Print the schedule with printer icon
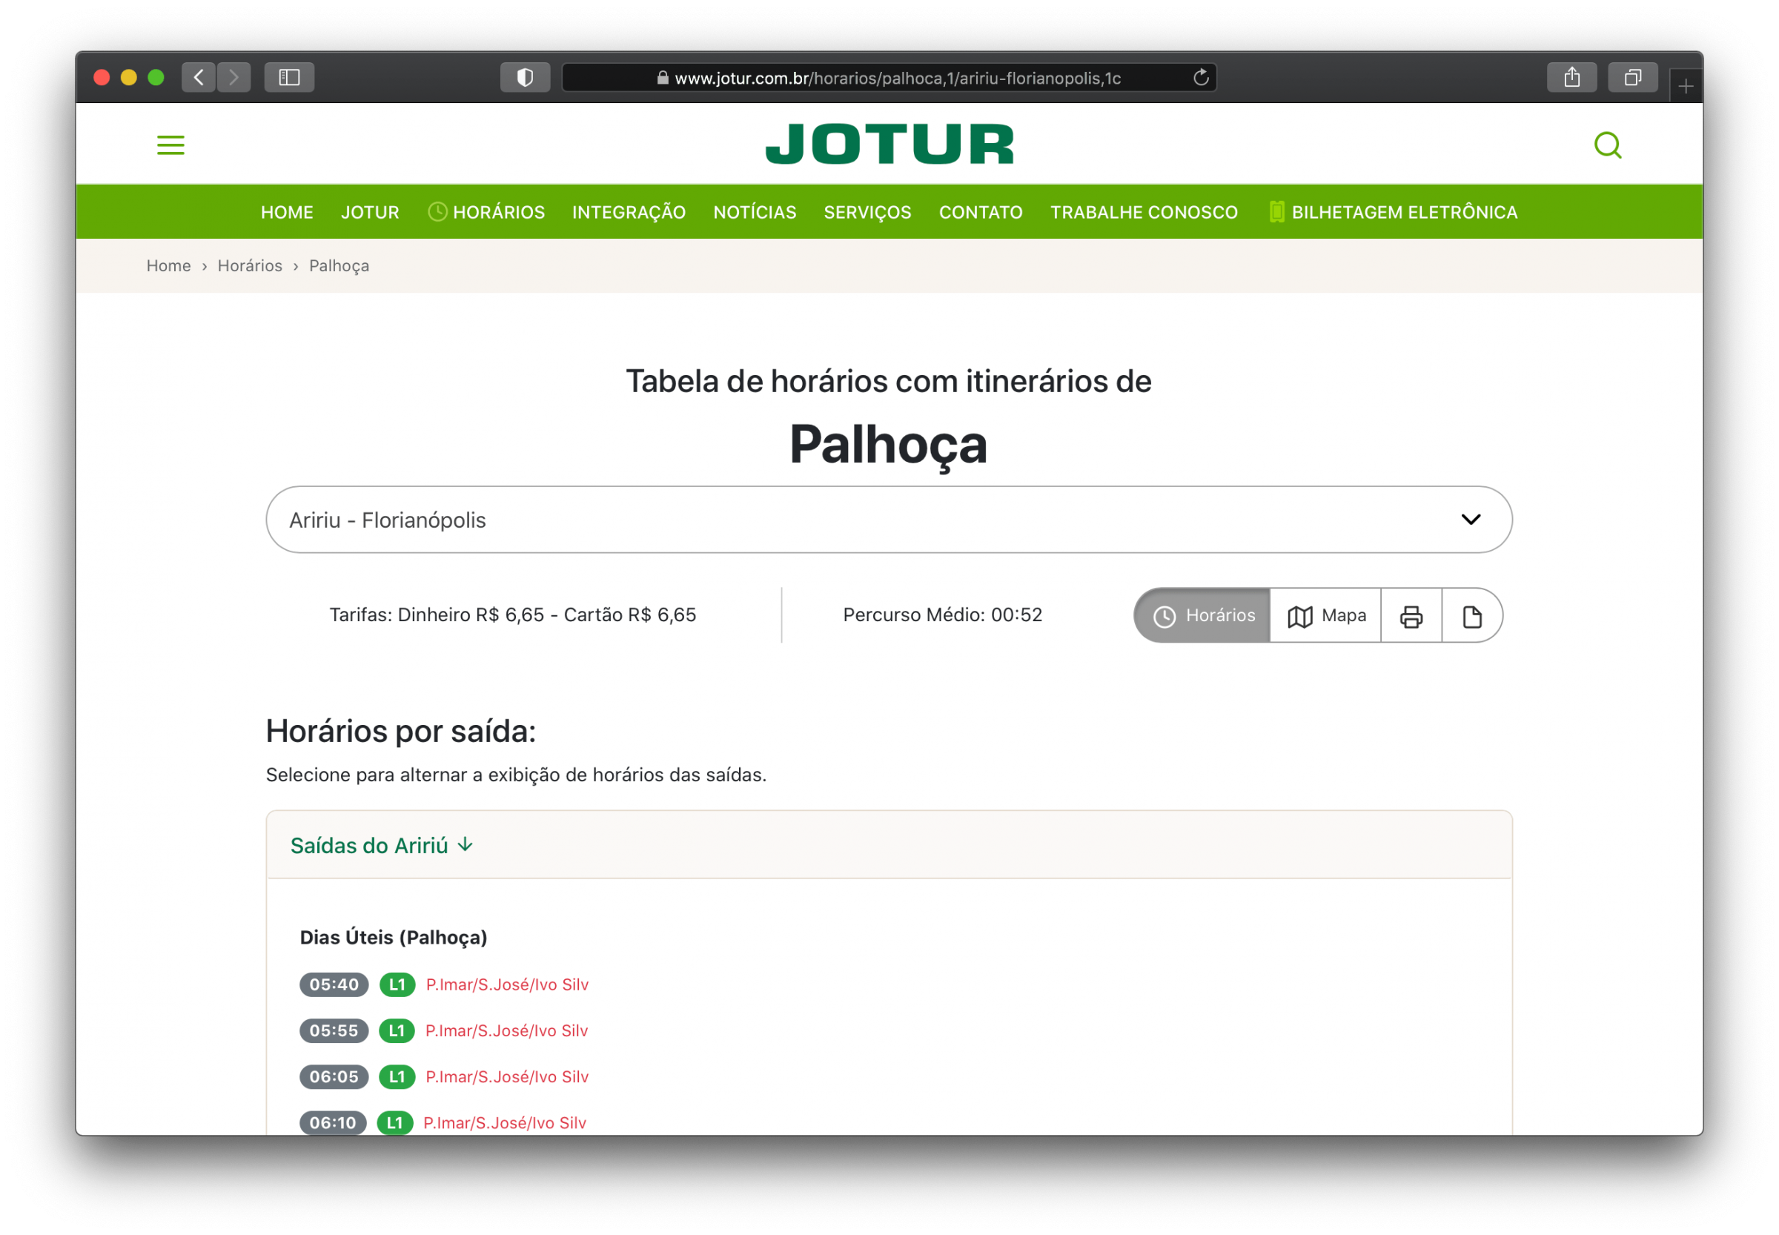The width and height of the screenshot is (1779, 1235). [x=1411, y=616]
